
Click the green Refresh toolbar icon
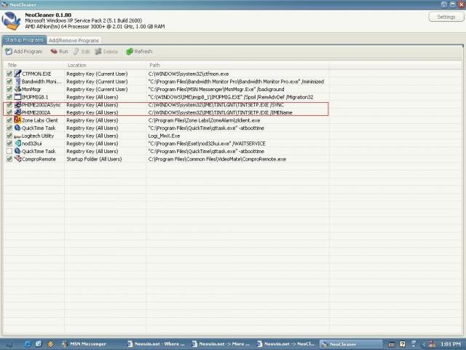pyautogui.click(x=130, y=52)
